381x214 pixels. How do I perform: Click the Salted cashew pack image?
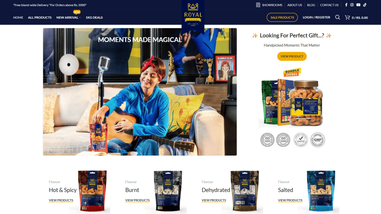[x=321, y=191]
